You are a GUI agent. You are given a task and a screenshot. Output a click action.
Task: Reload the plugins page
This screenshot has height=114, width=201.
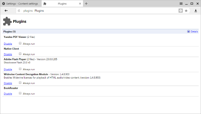tap(19, 11)
